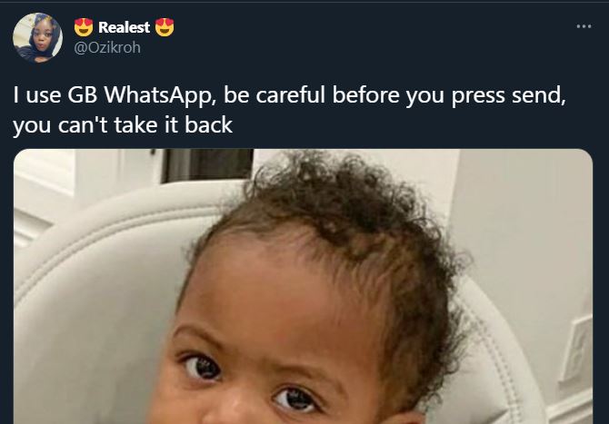This screenshot has width=609, height=424.
Task: Click the words 'press send' in tweet
Action: [x=508, y=96]
